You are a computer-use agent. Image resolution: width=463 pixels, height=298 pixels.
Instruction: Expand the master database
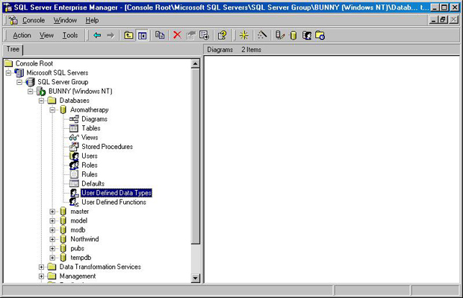pyautogui.click(x=52, y=212)
